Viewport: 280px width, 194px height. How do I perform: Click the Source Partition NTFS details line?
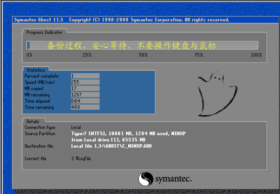pyautogui.click(x=128, y=133)
